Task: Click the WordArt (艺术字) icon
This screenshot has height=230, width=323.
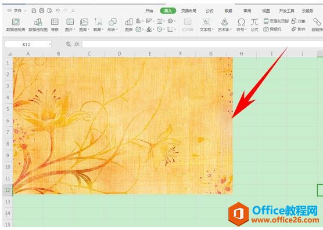Action: click(x=224, y=22)
